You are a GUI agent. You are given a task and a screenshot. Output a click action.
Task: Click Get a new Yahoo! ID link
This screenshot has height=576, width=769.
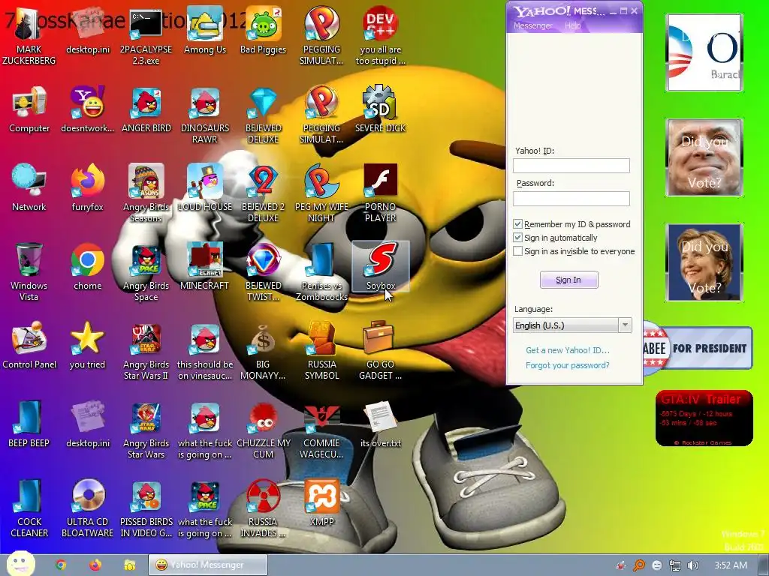point(568,350)
